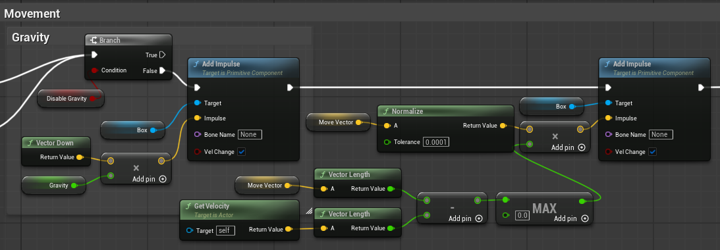The image size is (720, 250).
Task: Add pin on the multiply node near Gravity
Action: [150, 179]
